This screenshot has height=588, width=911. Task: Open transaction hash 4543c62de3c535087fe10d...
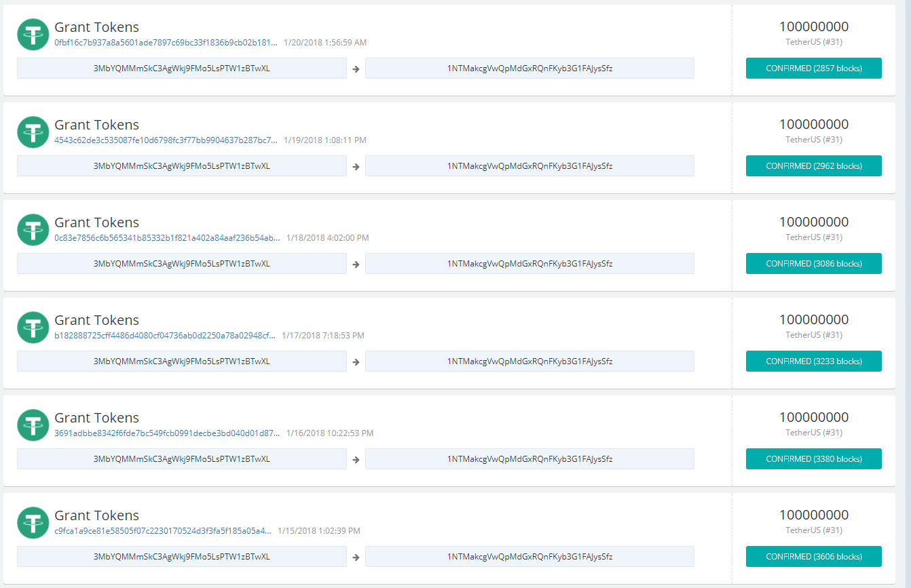166,140
